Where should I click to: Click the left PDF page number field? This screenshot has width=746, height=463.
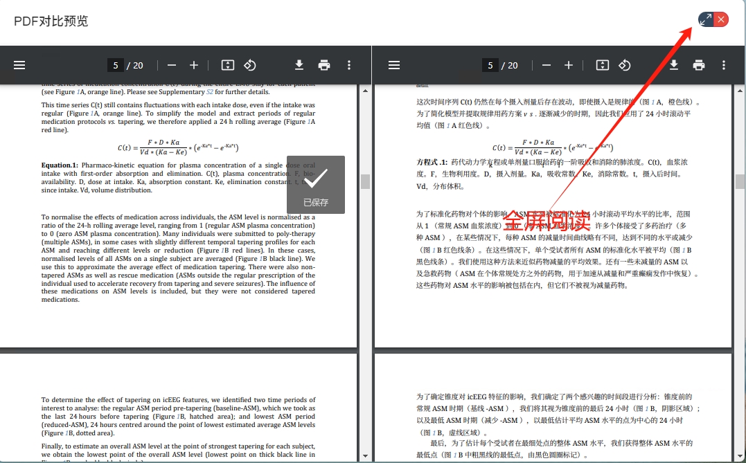116,65
